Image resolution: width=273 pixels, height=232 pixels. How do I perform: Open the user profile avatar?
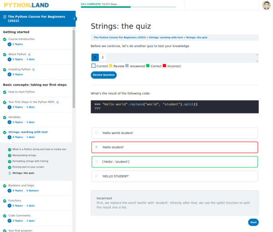click(266, 5)
